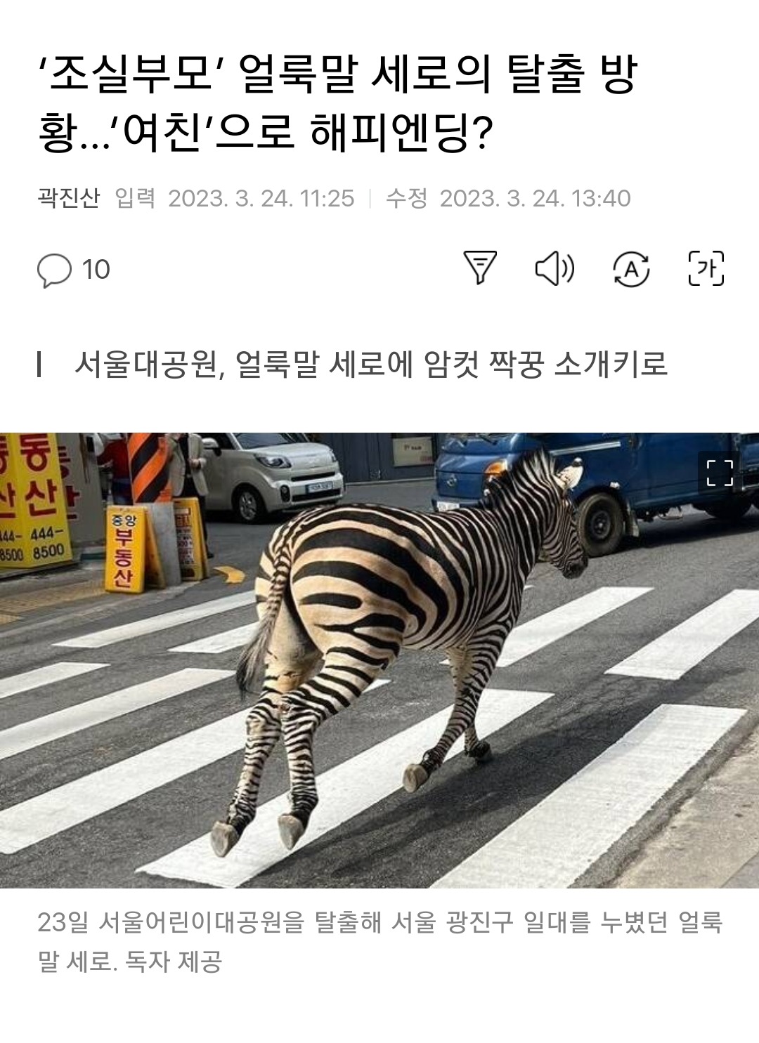Screen dimensions: 759x1043
Task: Tap the yellow 부동산 sign in photo
Action: pyautogui.click(x=124, y=549)
